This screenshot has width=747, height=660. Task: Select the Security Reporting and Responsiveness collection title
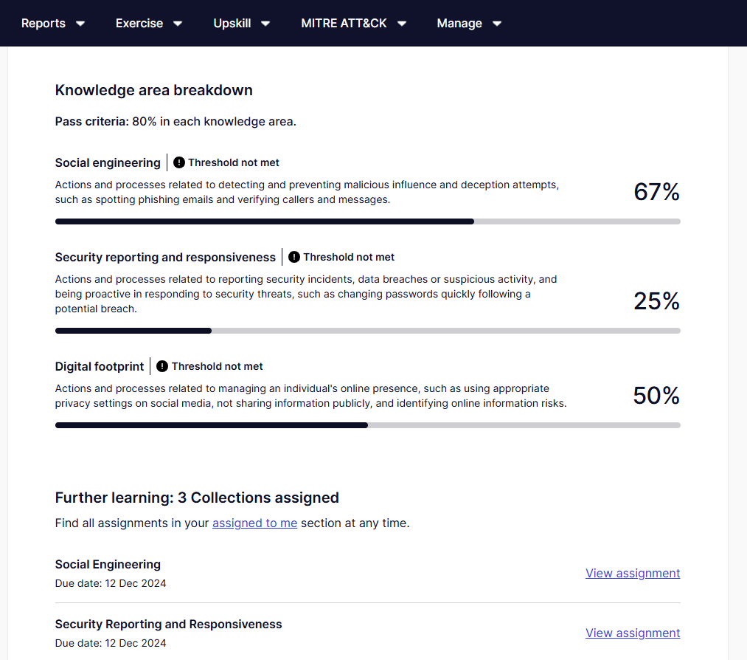coord(168,624)
